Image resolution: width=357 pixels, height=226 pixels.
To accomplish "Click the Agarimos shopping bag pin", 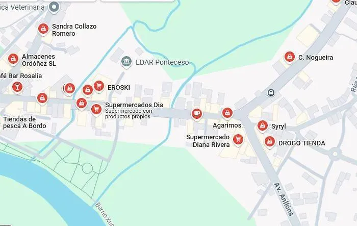I will 227,113.
